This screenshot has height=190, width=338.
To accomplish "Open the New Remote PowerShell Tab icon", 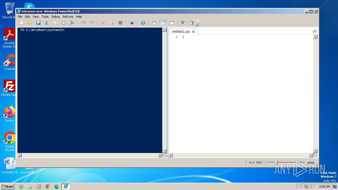I will (x=132, y=23).
